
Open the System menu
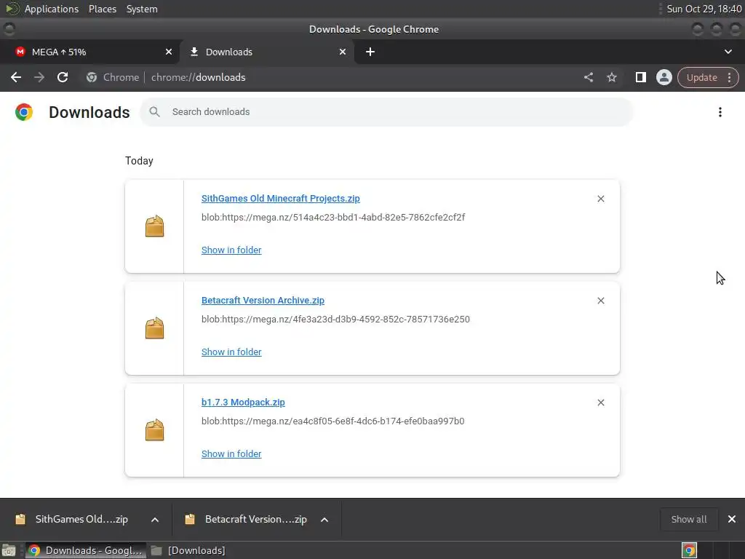click(x=142, y=9)
